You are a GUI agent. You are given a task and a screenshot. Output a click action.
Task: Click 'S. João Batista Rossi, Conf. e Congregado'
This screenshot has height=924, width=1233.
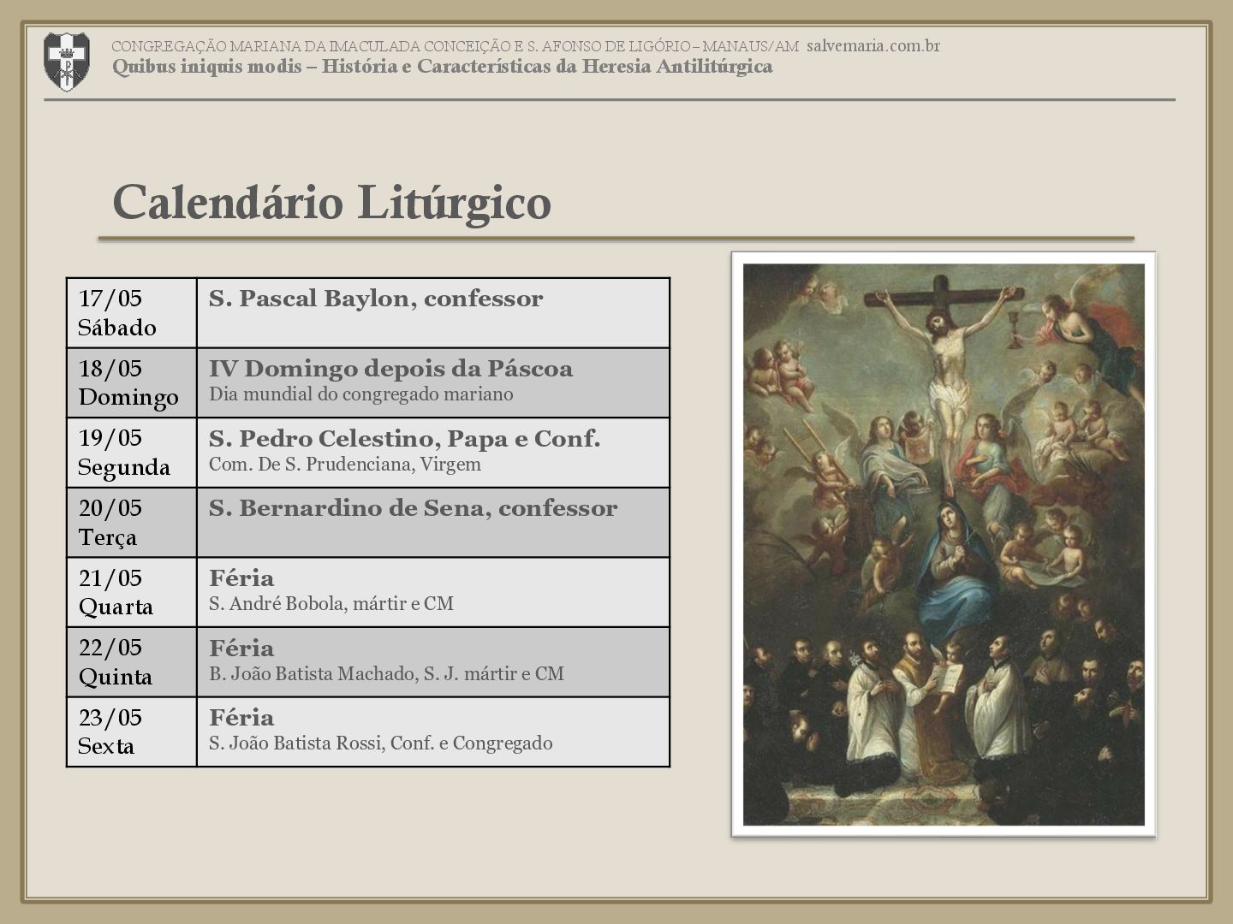[380, 743]
